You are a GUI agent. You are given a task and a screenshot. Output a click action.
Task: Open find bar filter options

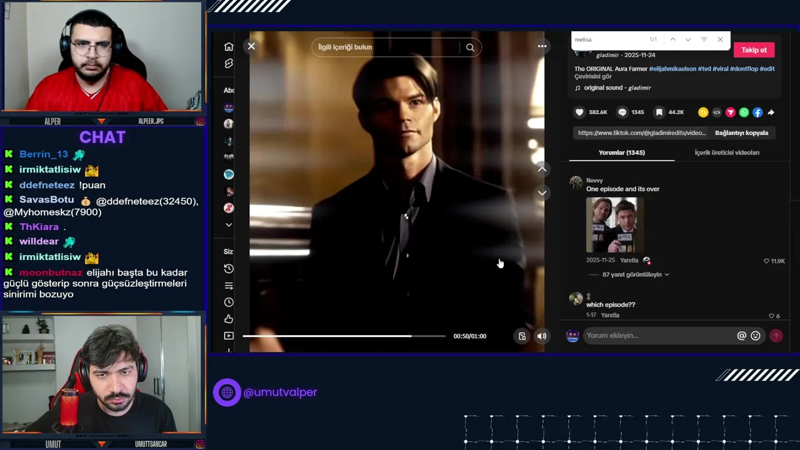pos(704,39)
